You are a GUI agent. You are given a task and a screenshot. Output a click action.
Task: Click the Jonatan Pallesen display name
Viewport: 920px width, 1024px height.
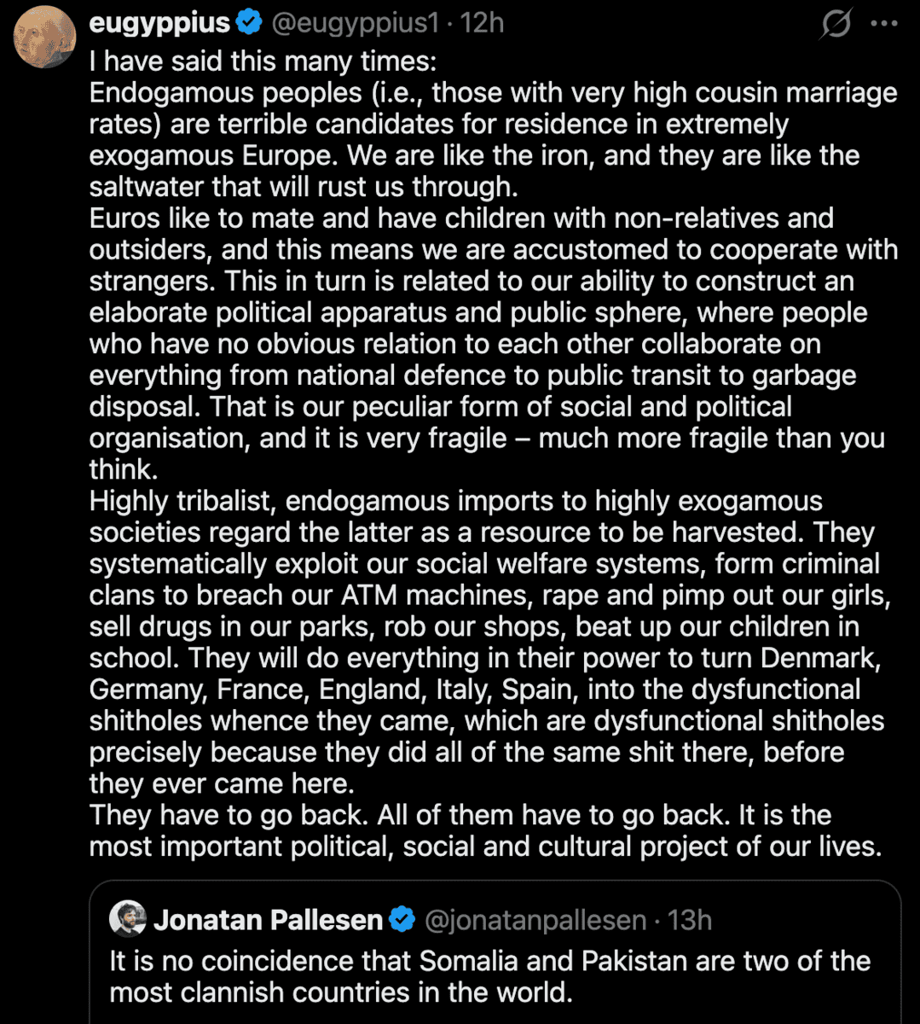pos(268,920)
